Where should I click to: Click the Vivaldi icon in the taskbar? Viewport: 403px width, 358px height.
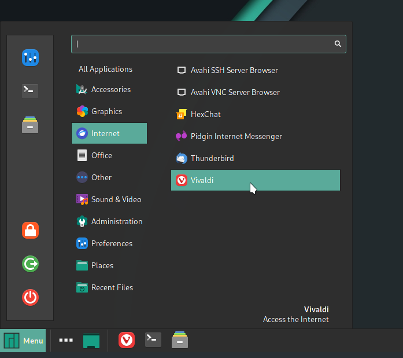[x=127, y=340]
